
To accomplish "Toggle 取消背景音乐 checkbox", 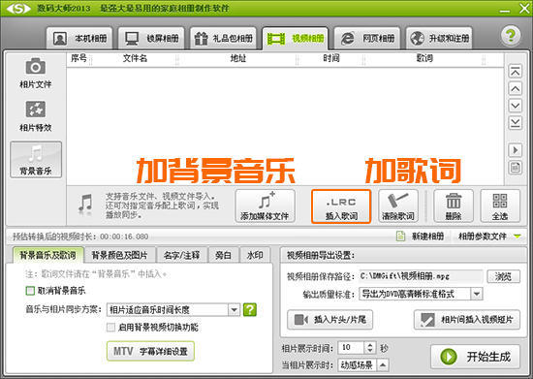I will 30,291.
